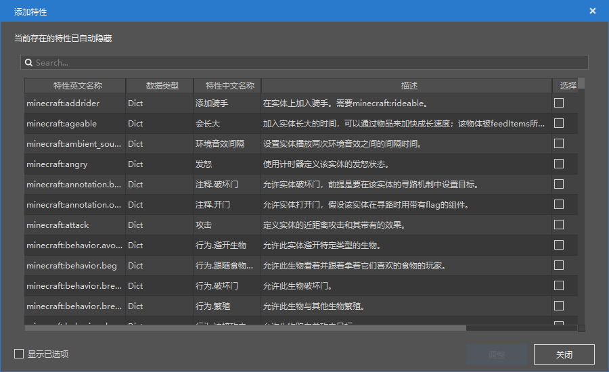Click the 发怒 cell
This screenshot has height=372, width=609.
[x=227, y=164]
